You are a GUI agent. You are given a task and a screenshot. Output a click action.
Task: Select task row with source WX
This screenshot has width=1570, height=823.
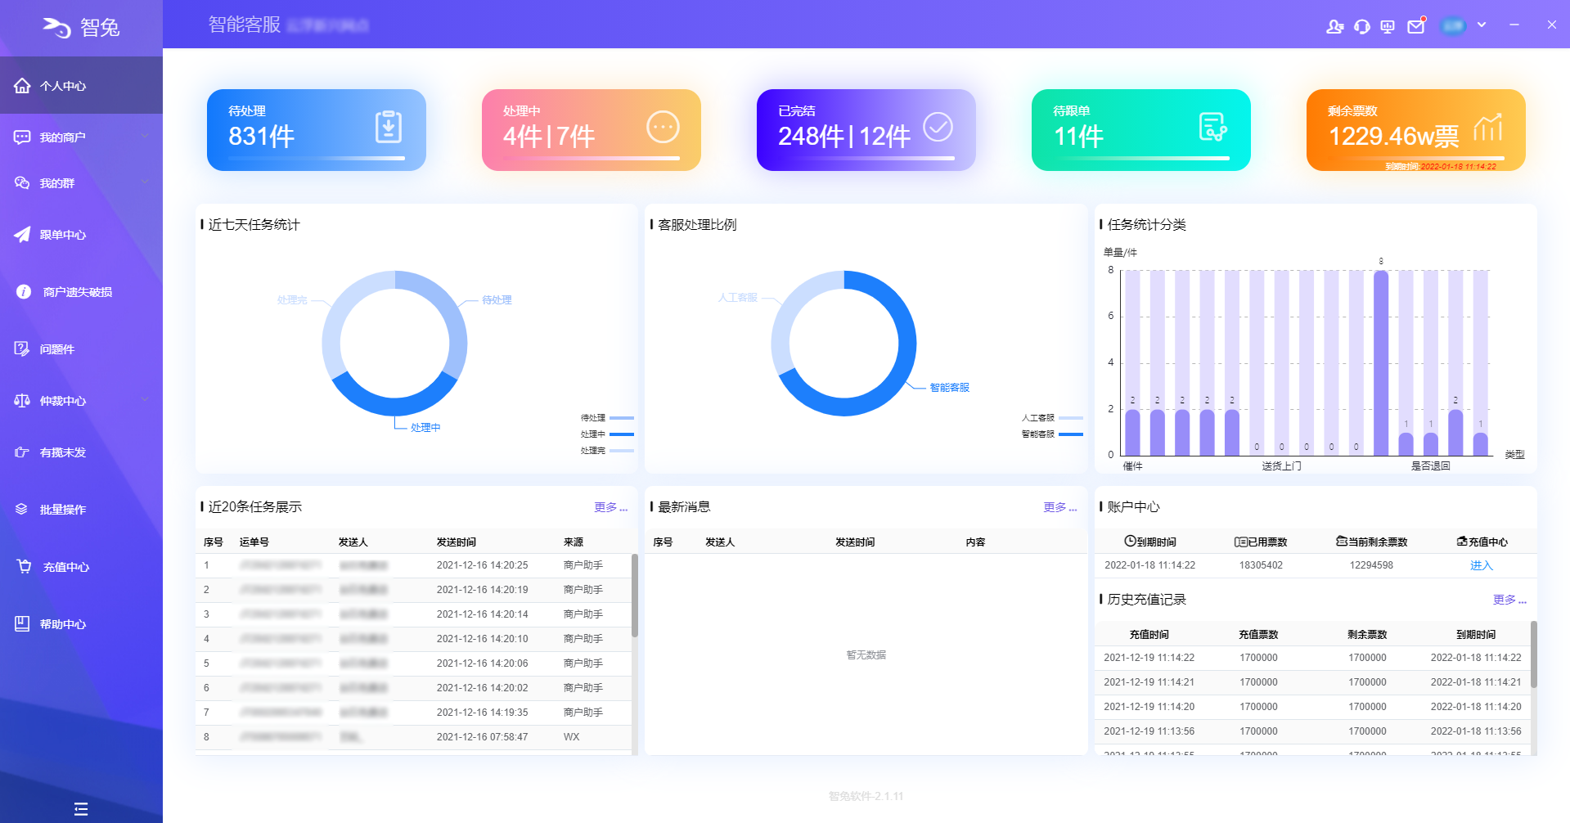pyautogui.click(x=413, y=737)
